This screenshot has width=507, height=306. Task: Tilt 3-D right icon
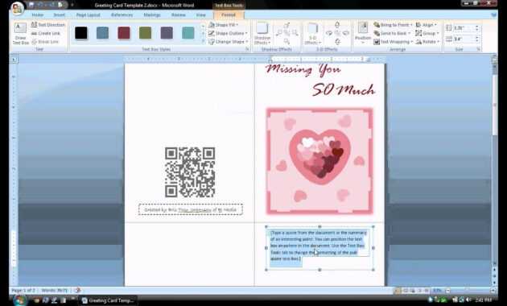345,33
